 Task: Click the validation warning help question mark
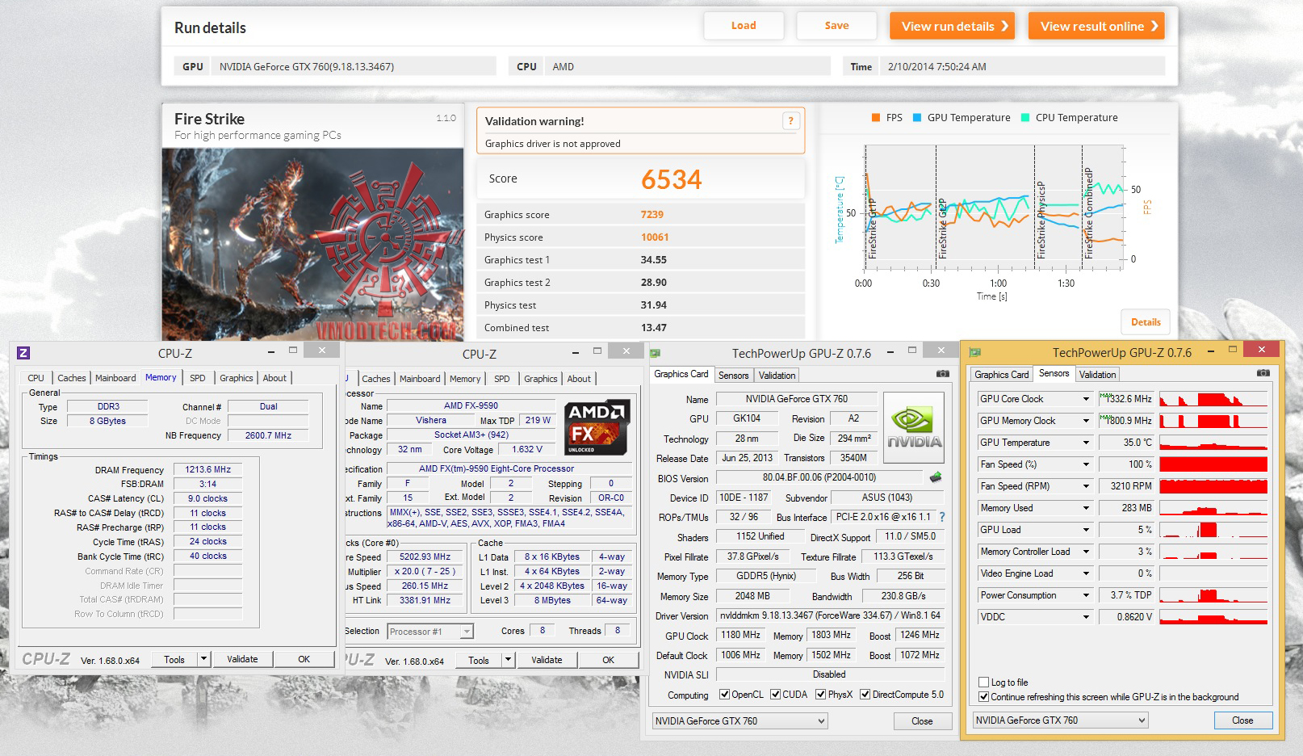[x=791, y=121]
